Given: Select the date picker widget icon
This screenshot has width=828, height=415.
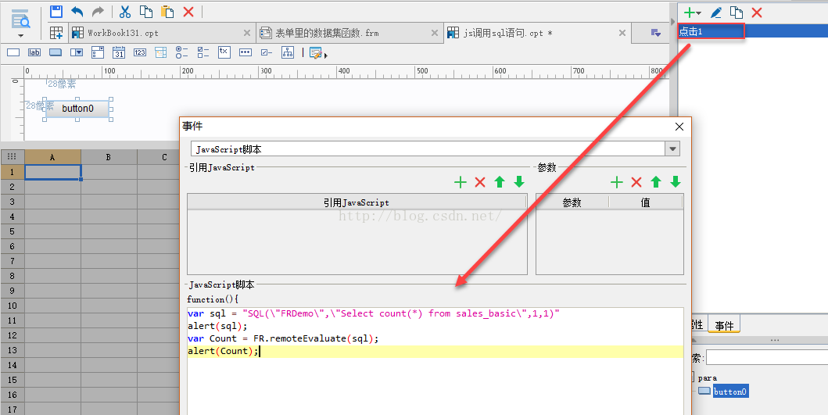Looking at the screenshot, I should 119,52.
